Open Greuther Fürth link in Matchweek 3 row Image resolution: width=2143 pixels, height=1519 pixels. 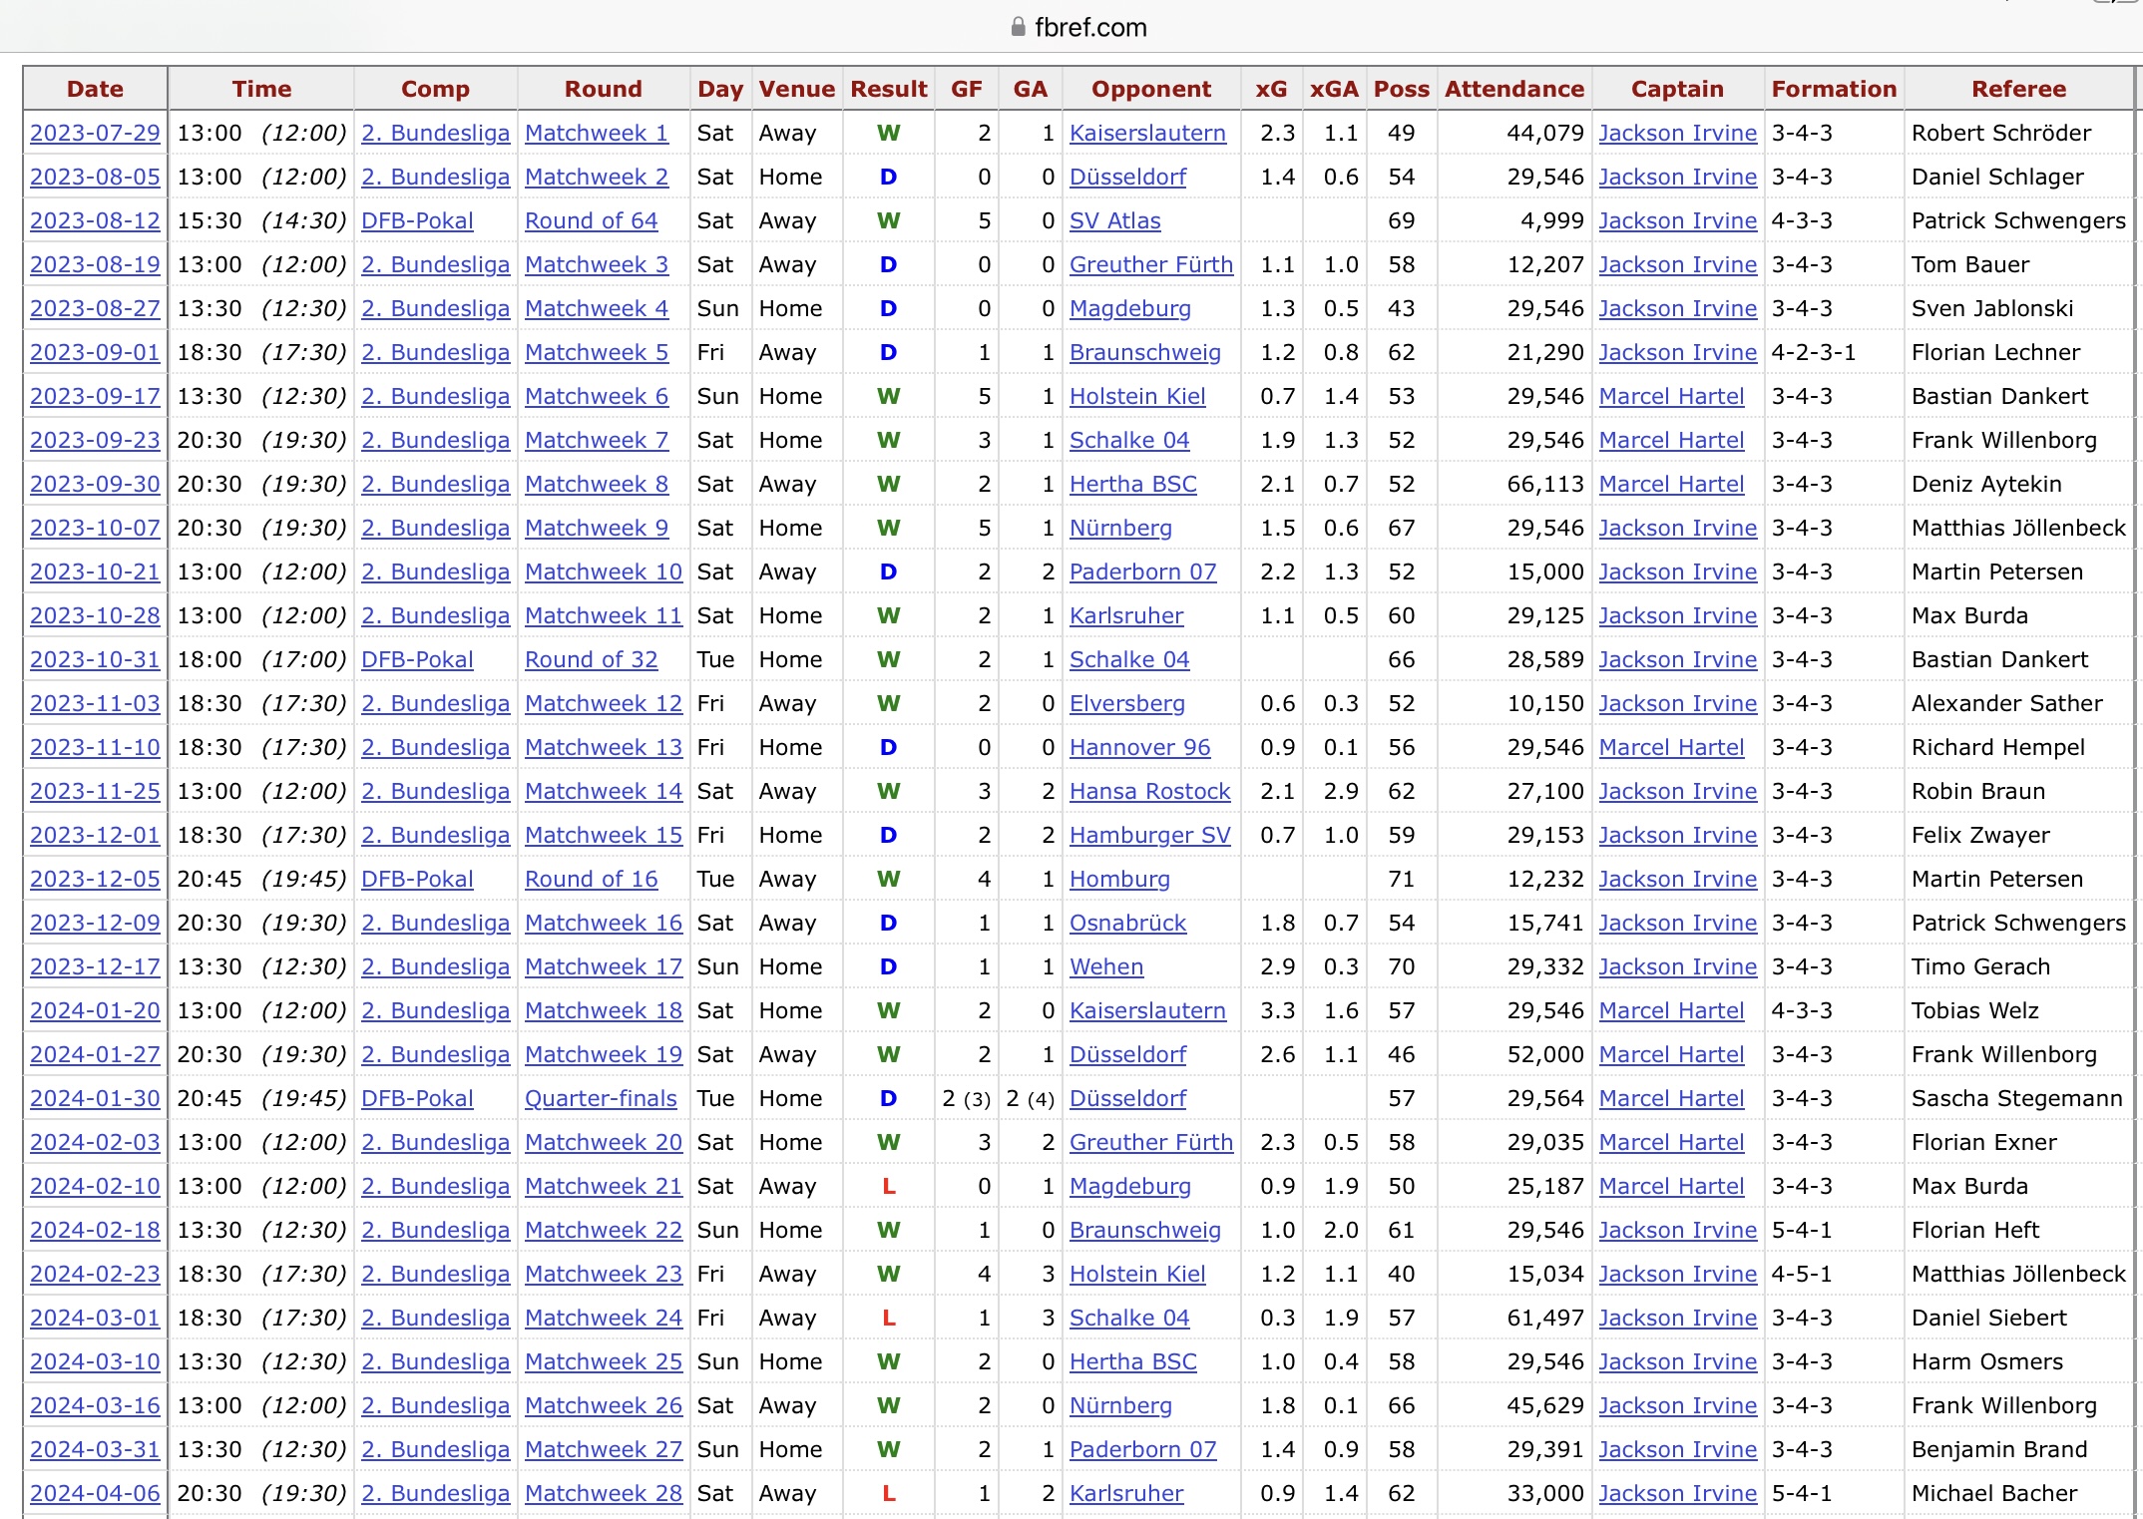pyautogui.click(x=1150, y=264)
